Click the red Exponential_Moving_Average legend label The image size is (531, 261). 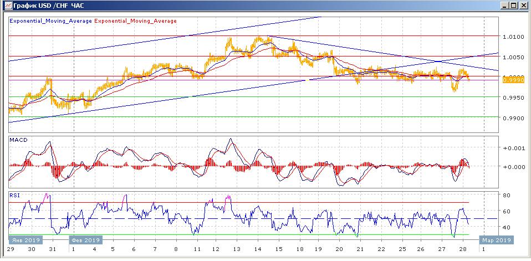pos(136,21)
